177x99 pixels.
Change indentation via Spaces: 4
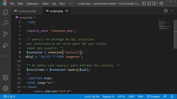[x=108, y=97]
